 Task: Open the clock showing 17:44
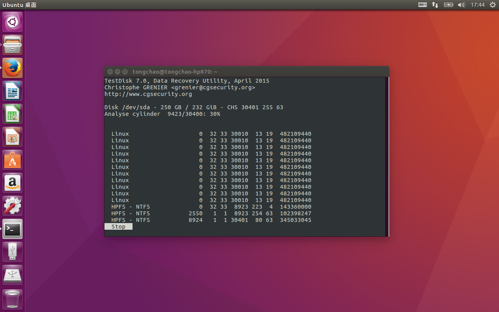pyautogui.click(x=478, y=5)
